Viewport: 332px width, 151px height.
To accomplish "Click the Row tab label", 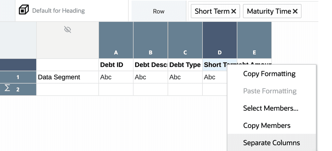I will pyautogui.click(x=158, y=11).
